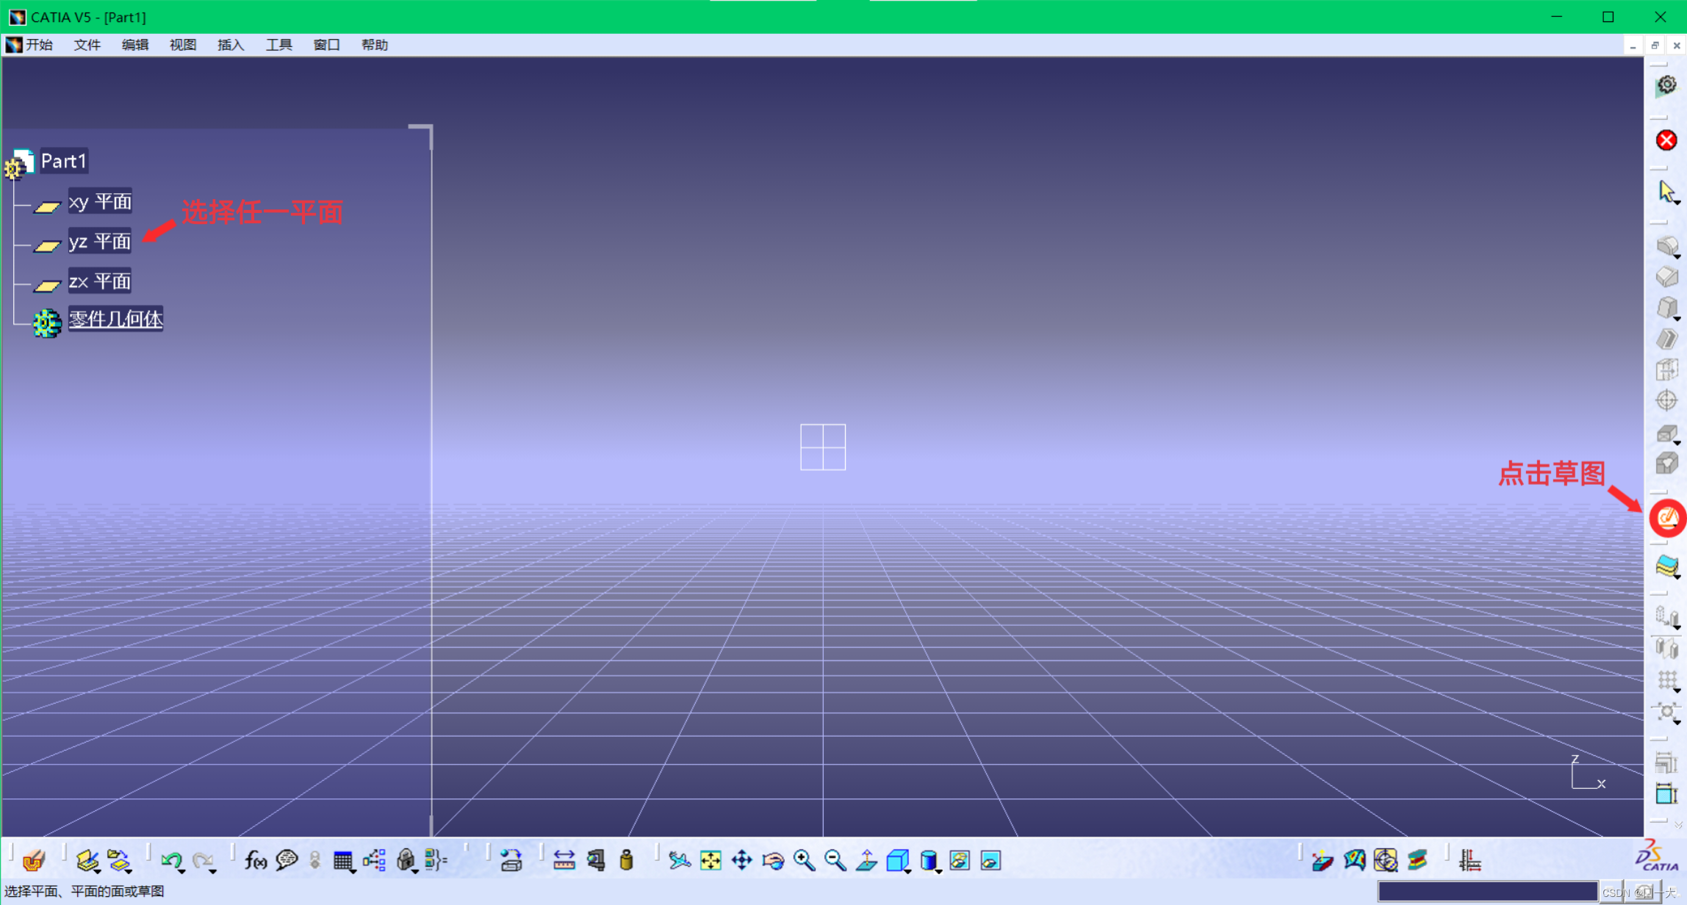This screenshot has width=1687, height=905.
Task: Open the 插入 menu
Action: pos(230,45)
